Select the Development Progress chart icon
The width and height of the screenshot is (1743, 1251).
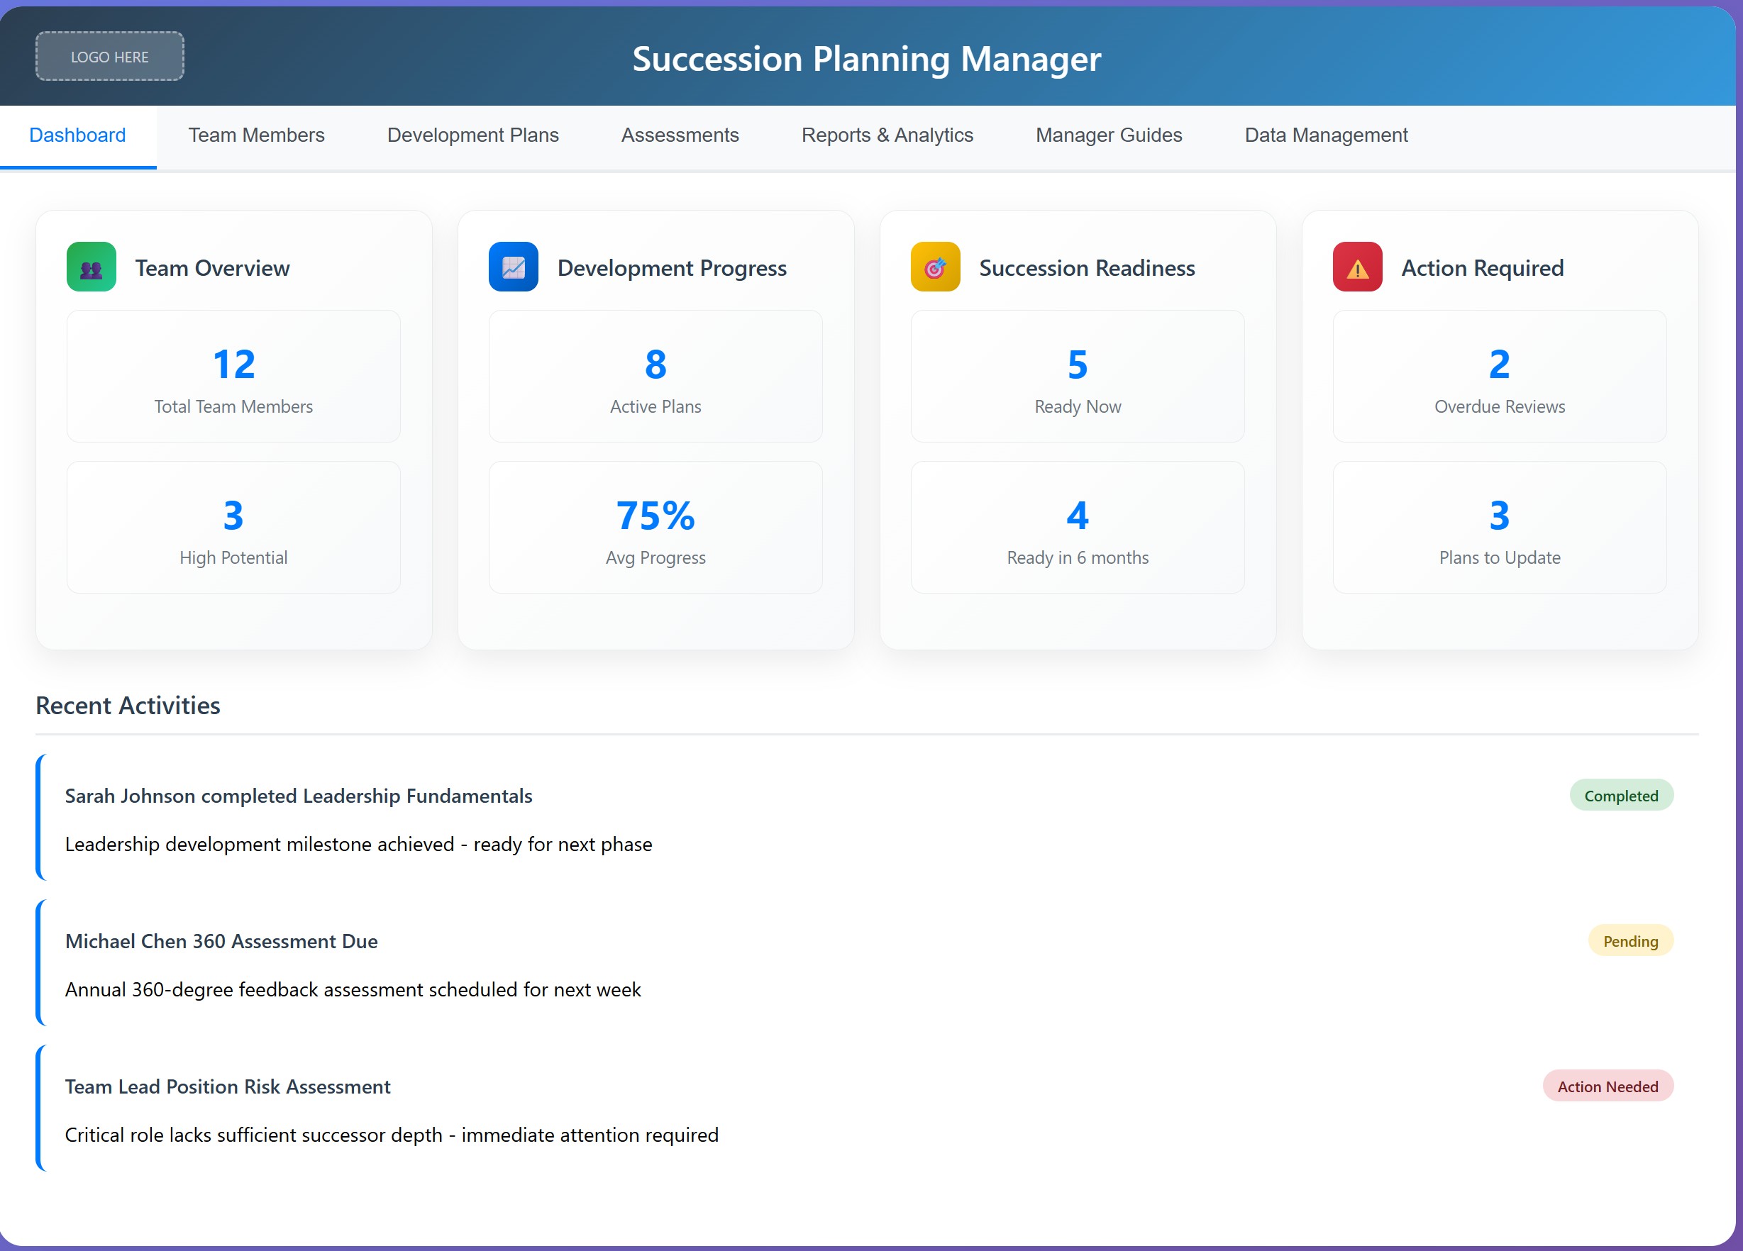(x=513, y=267)
